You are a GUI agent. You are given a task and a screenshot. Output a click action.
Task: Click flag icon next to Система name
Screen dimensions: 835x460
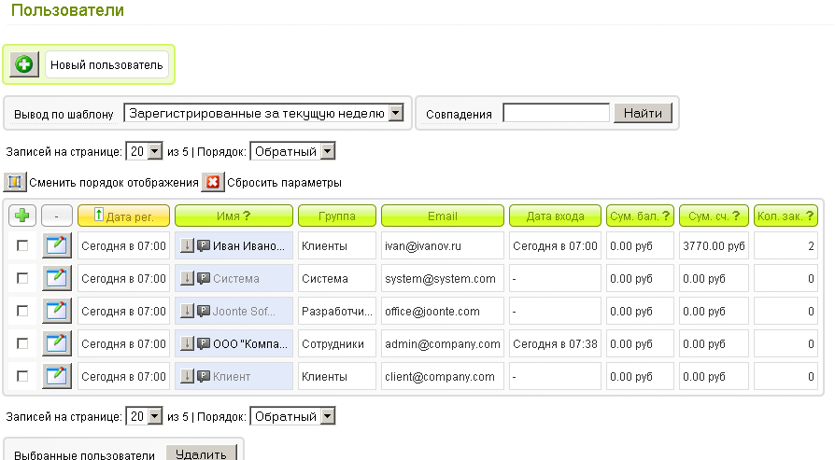204,278
